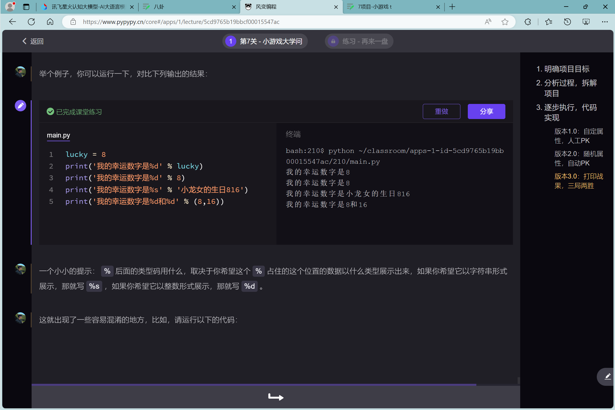
Task: Open browser extensions menu
Action: click(528, 22)
